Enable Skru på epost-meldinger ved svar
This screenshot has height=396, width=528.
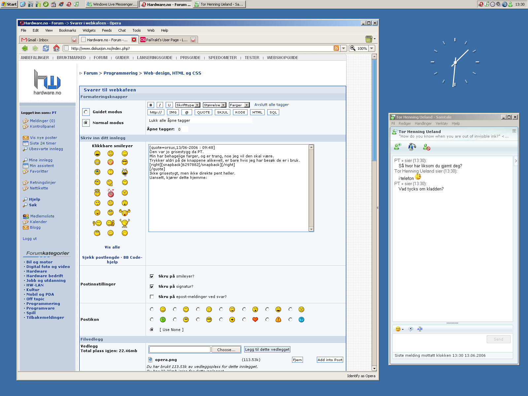click(152, 297)
